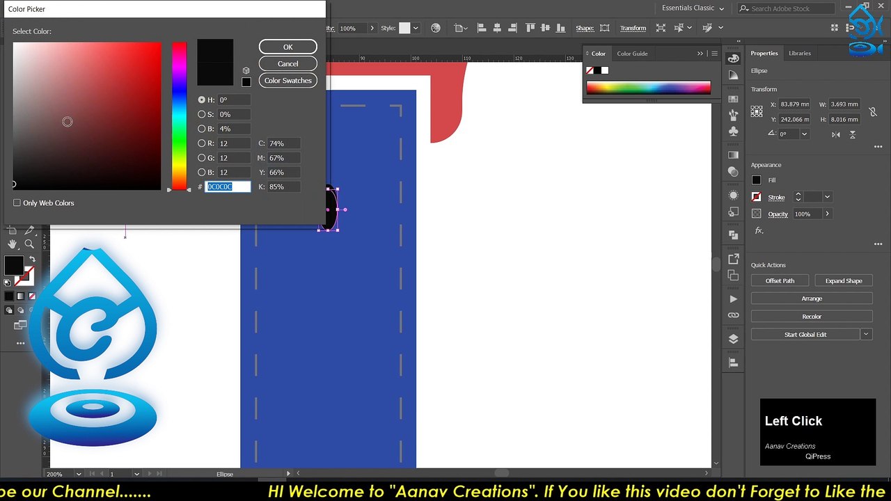Click the flip horizontally icon in Transform
This screenshot has width=891, height=501.
tap(837, 134)
